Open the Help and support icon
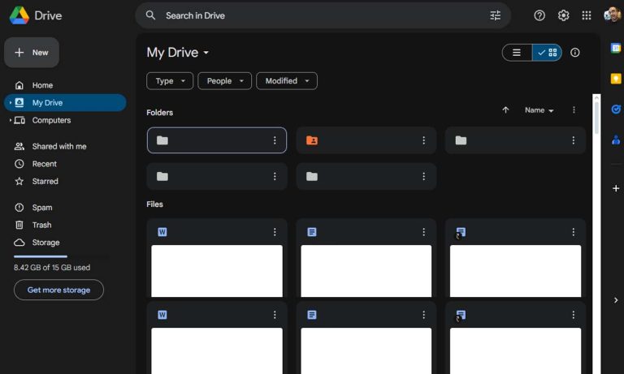The width and height of the screenshot is (624, 374). click(x=539, y=15)
